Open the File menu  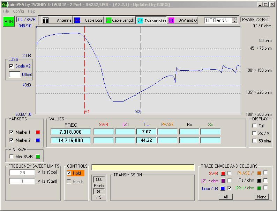[x=6, y=11]
